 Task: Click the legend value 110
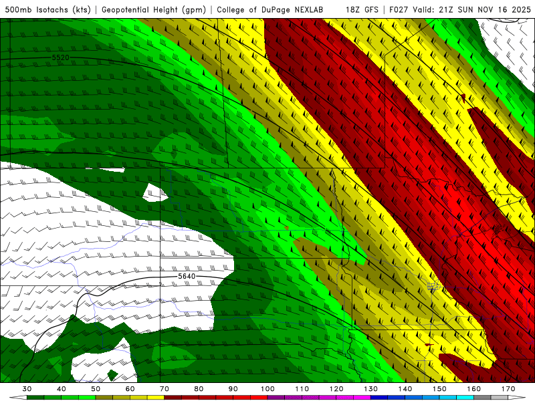(302, 389)
